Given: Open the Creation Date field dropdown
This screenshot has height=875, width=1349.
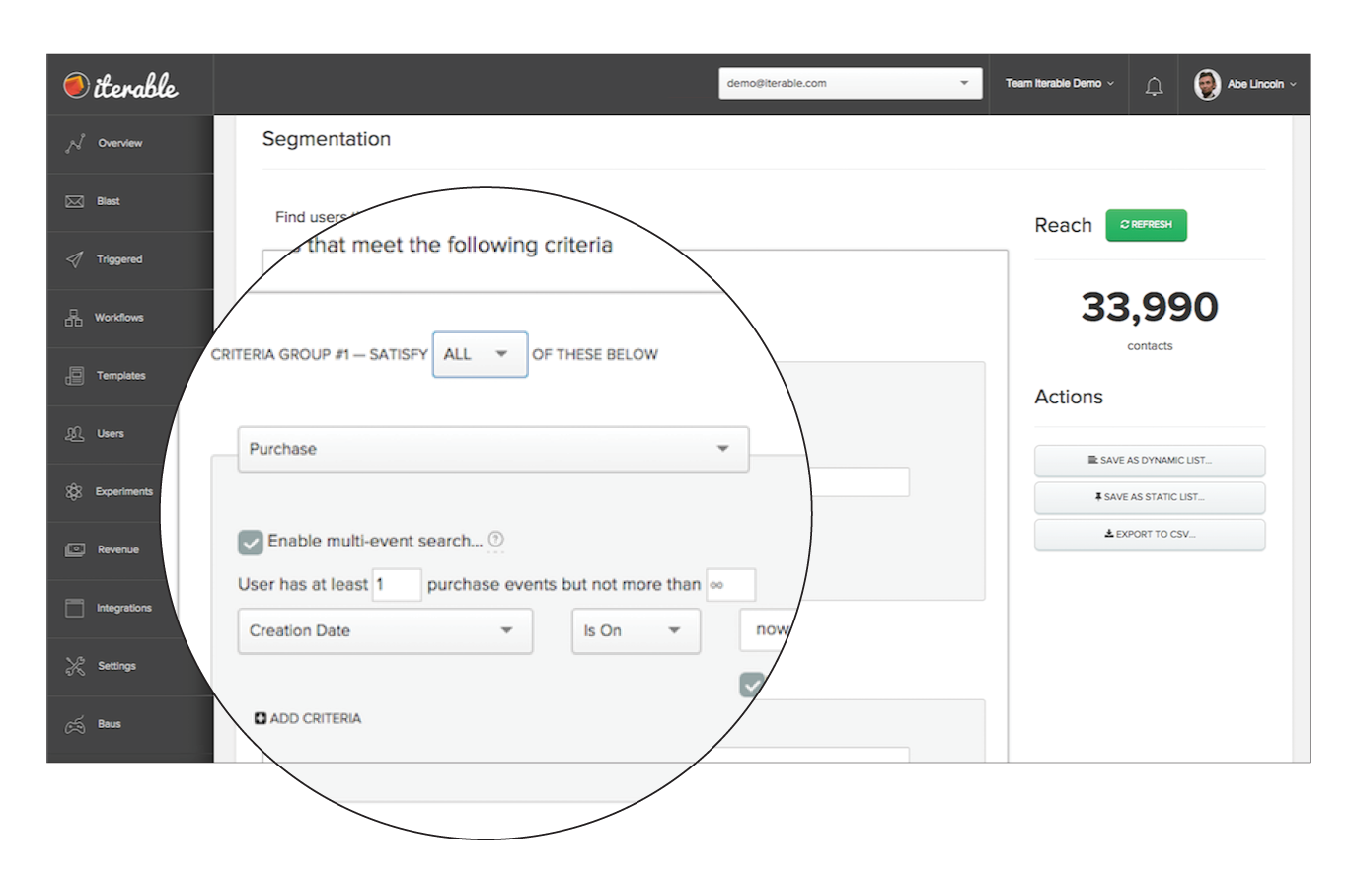Looking at the screenshot, I should (385, 630).
